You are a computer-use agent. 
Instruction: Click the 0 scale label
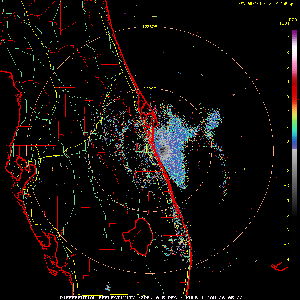click(x=288, y=141)
